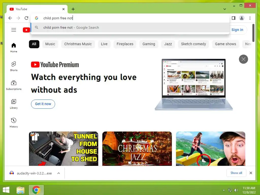Image resolution: width=260 pixels, height=195 pixels.
Task: Select the Sketch comedy chip
Action: tap(193, 44)
